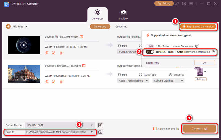Switch to the Toolbox tab
Image resolution: width=221 pixels, height=140 pixels.
(123, 15)
